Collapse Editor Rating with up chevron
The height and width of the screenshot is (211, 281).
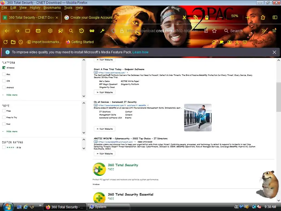84,140
